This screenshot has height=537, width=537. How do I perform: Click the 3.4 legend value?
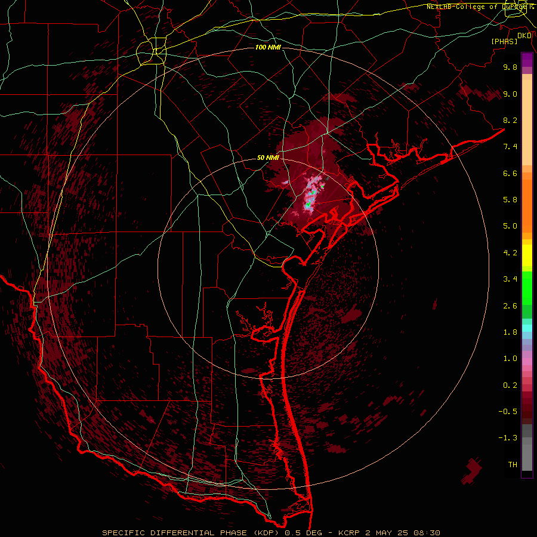(510, 279)
